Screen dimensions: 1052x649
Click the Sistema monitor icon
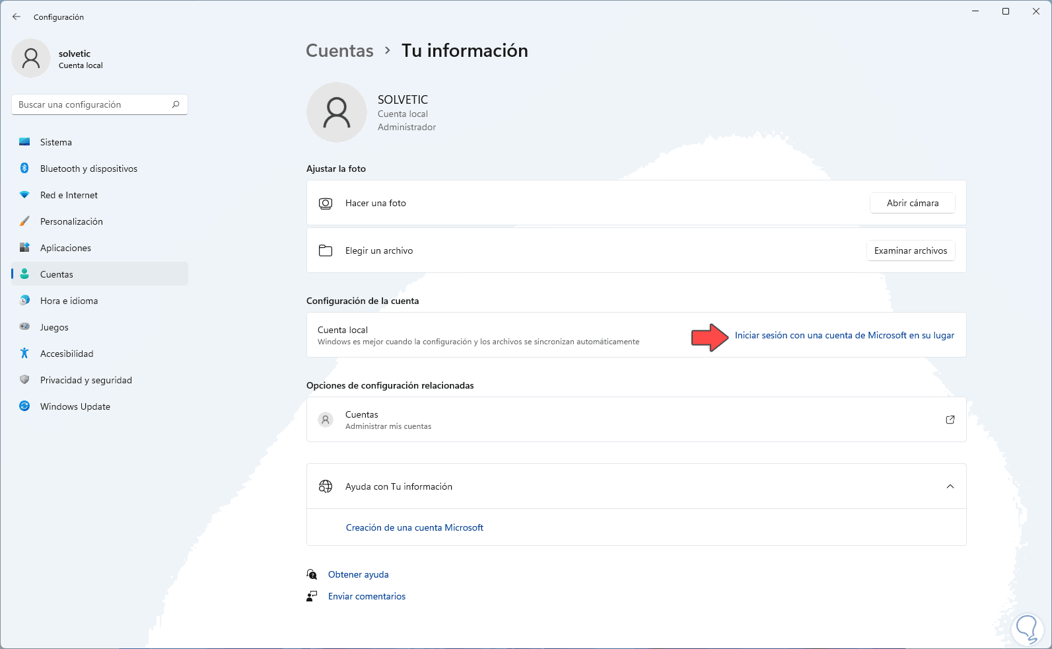click(24, 142)
